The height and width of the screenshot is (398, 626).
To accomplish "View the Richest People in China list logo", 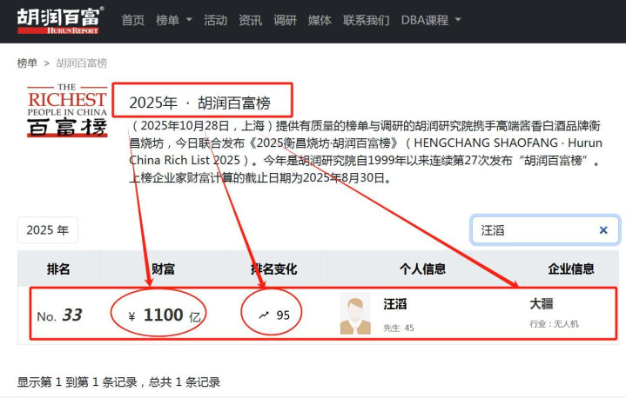I will (67, 110).
